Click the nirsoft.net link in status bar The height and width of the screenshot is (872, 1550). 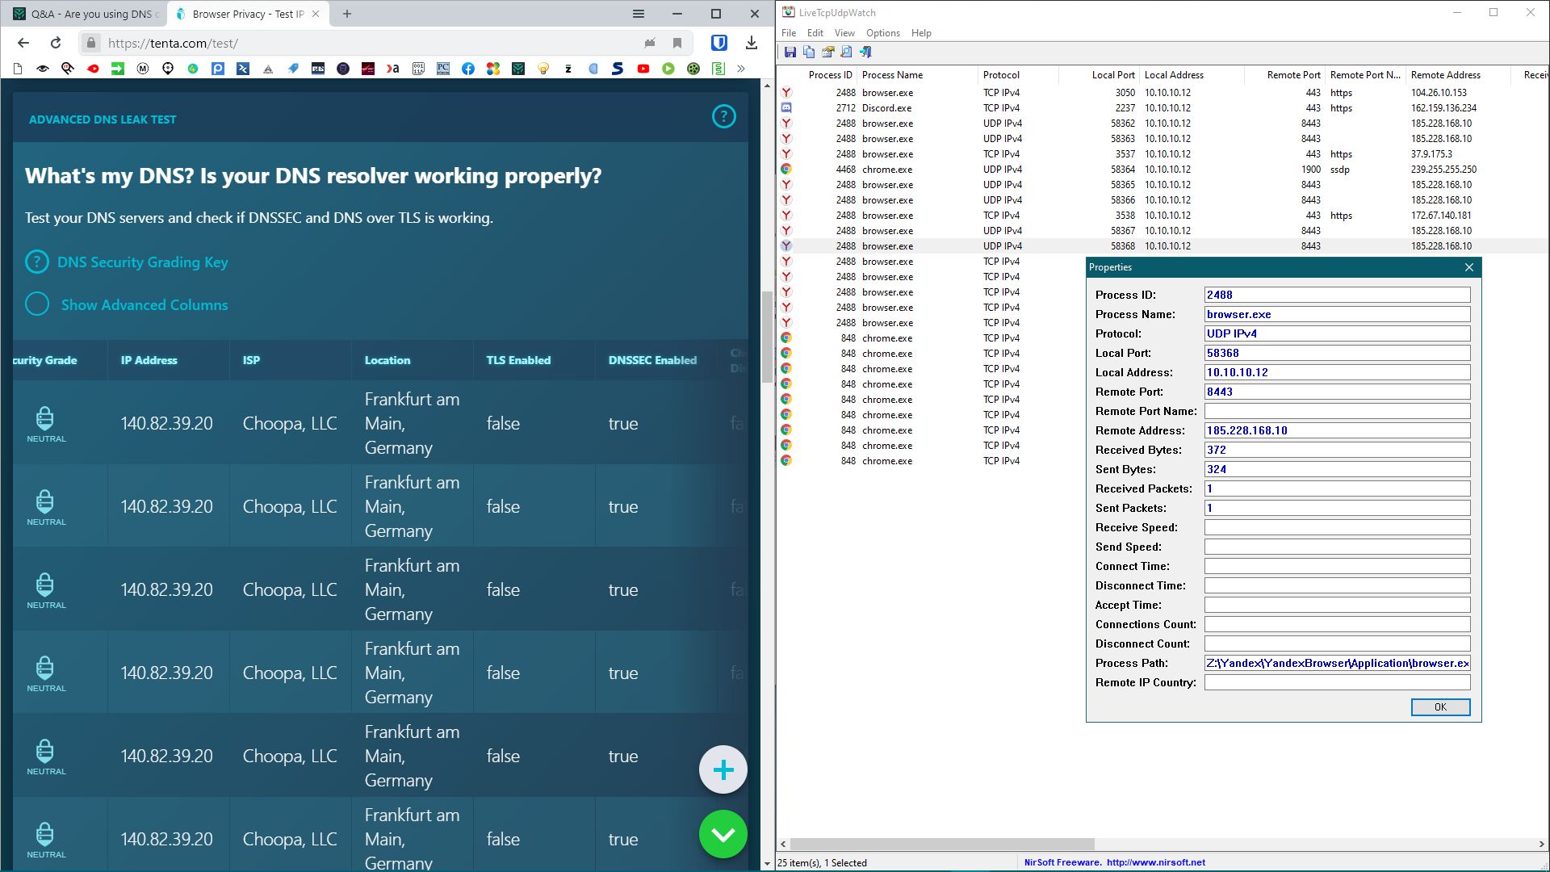[1155, 862]
